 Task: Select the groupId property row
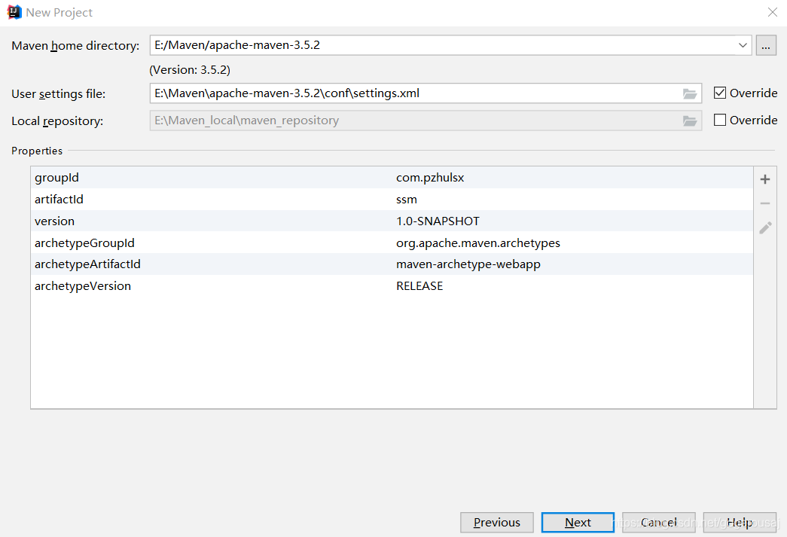coord(392,178)
